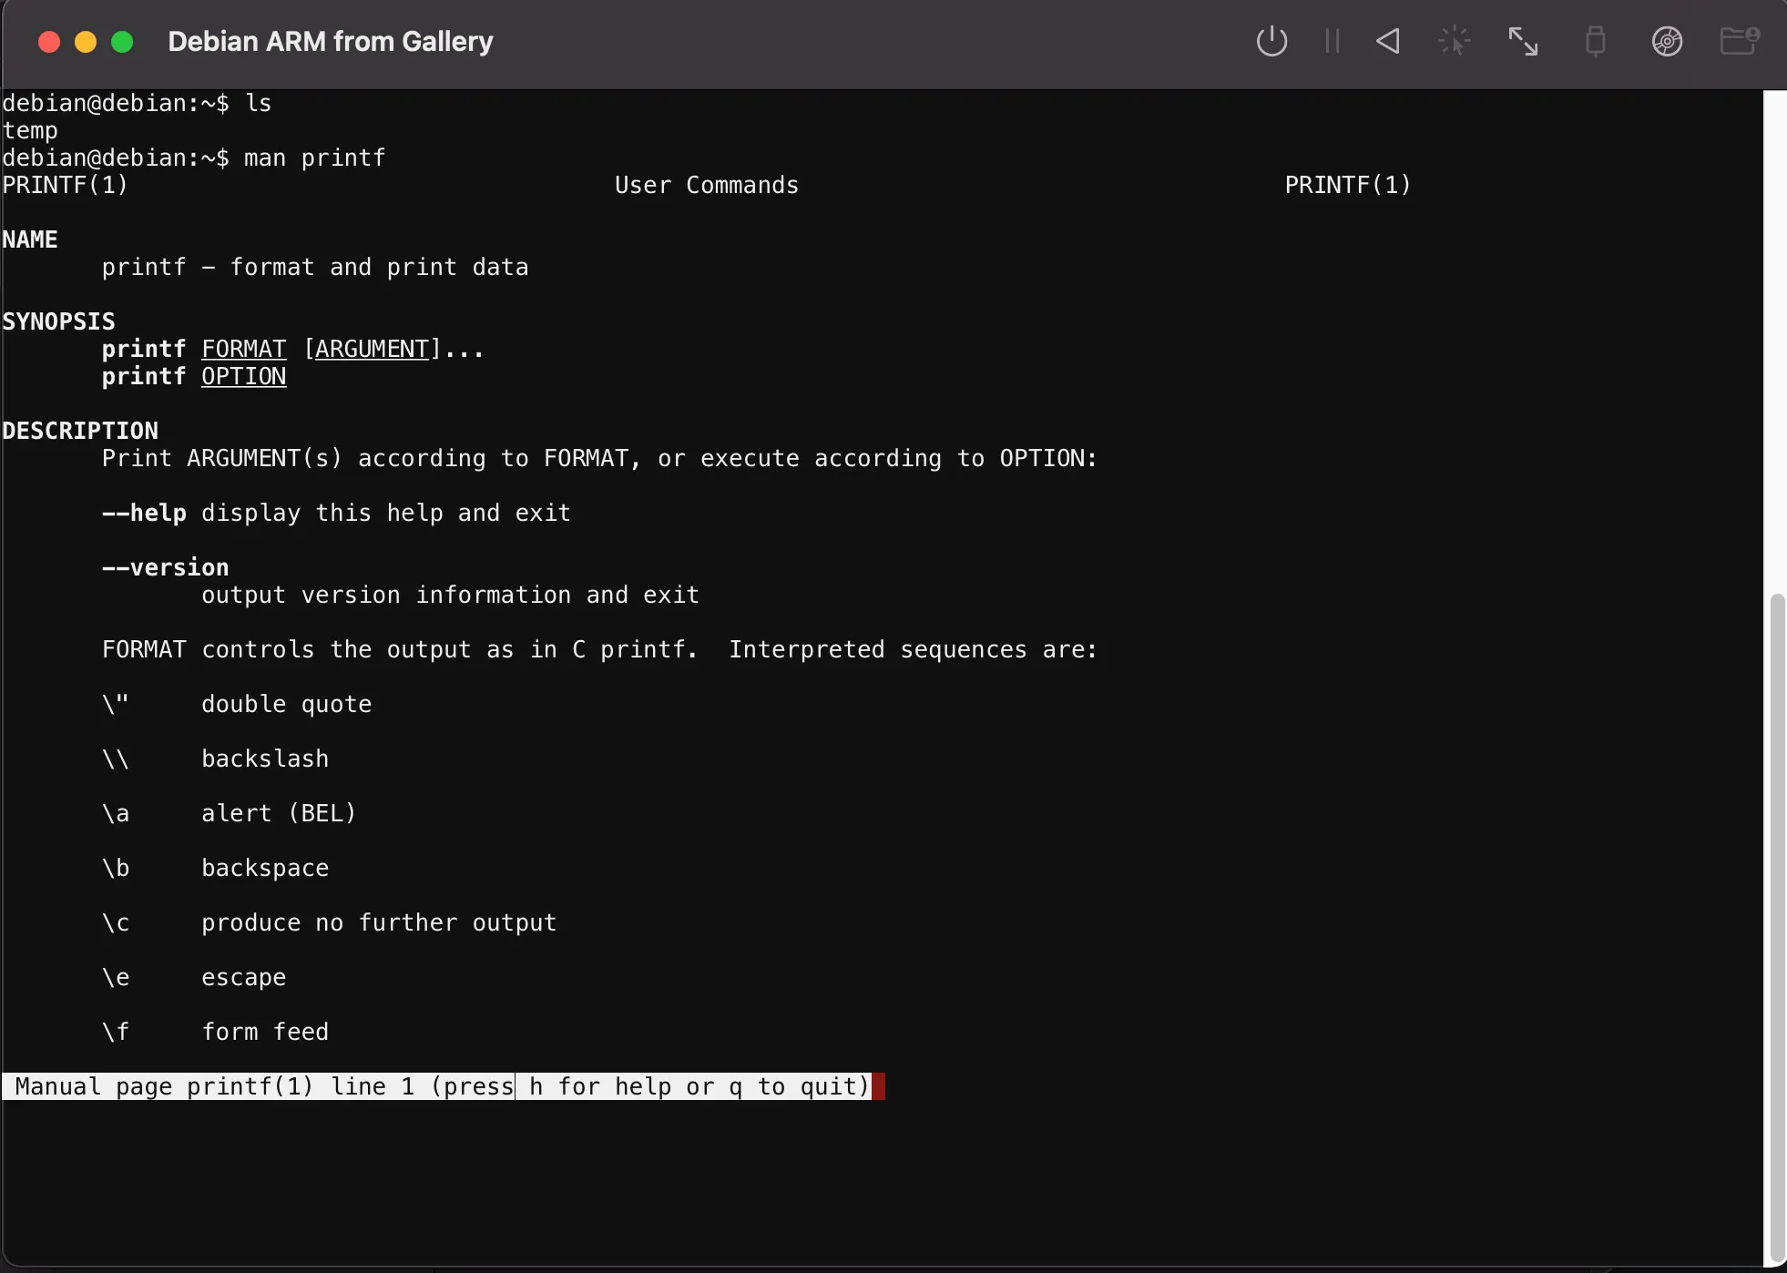Image resolution: width=1787 pixels, height=1273 pixels.
Task: Open the USB devices menu
Action: [x=1595, y=41]
